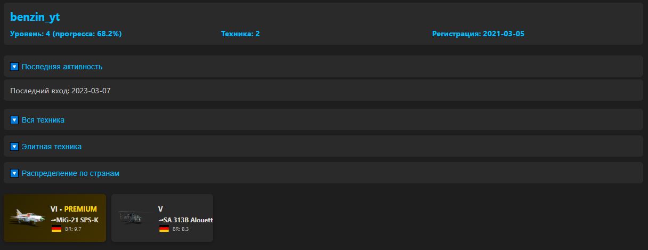Select the SA 313B Alouette vehicle name
This screenshot has width=648, height=250.
[x=185, y=220]
